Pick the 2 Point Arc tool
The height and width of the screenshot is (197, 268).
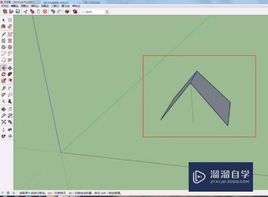tap(10, 54)
